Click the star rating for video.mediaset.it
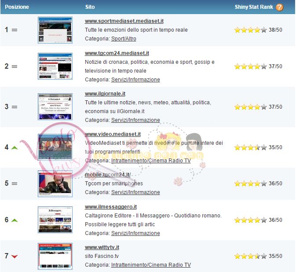 point(251,147)
